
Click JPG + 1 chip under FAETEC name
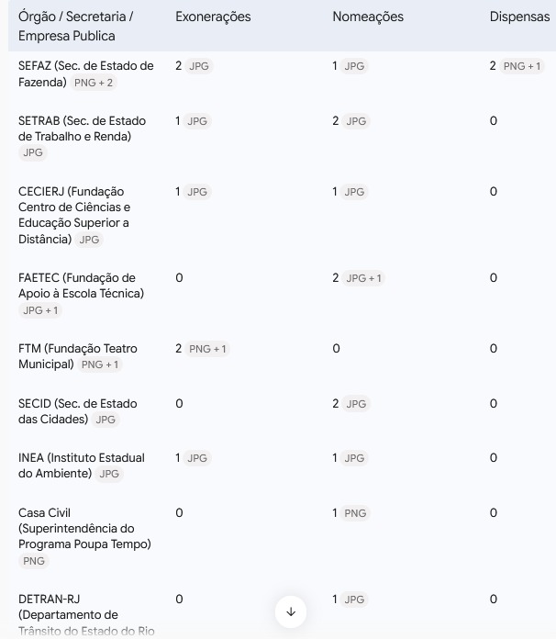40,310
